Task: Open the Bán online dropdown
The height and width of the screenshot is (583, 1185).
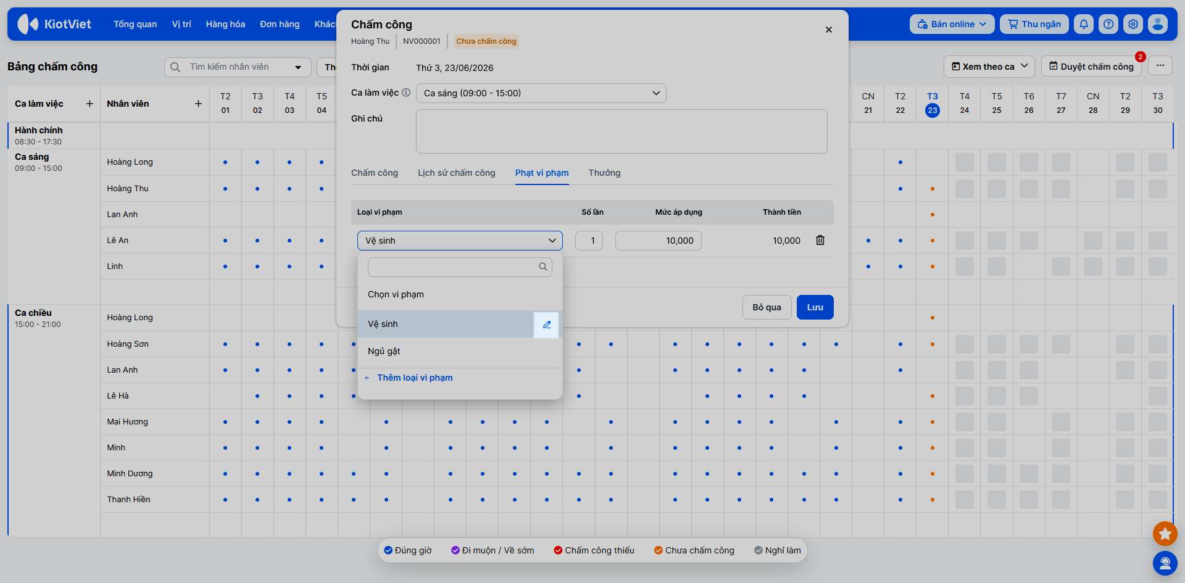Action: coord(952,24)
